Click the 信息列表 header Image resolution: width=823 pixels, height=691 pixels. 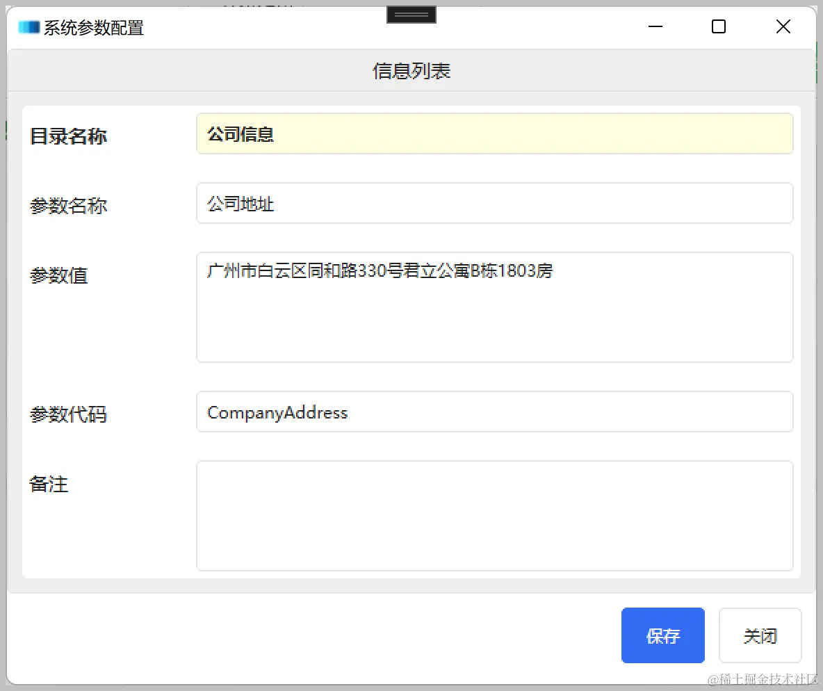[411, 71]
